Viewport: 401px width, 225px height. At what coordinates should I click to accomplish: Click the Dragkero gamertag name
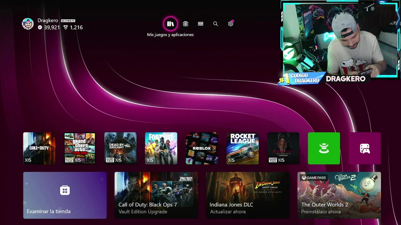tap(48, 20)
